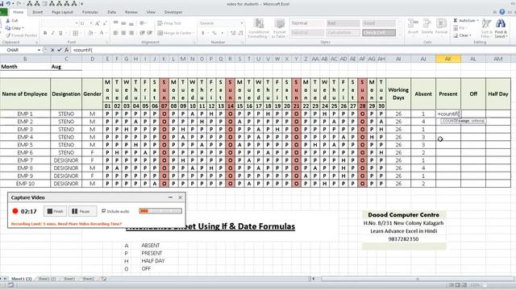This screenshot has height=290, width=516.
Task: Click the Increase Indent icon
Action: pos(150,33)
